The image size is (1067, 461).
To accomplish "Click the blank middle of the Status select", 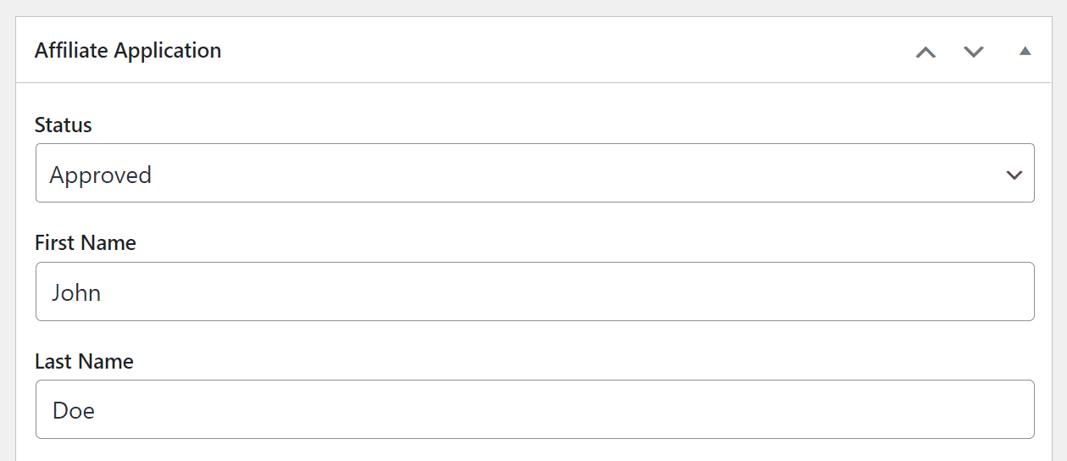I will click(576, 173).
